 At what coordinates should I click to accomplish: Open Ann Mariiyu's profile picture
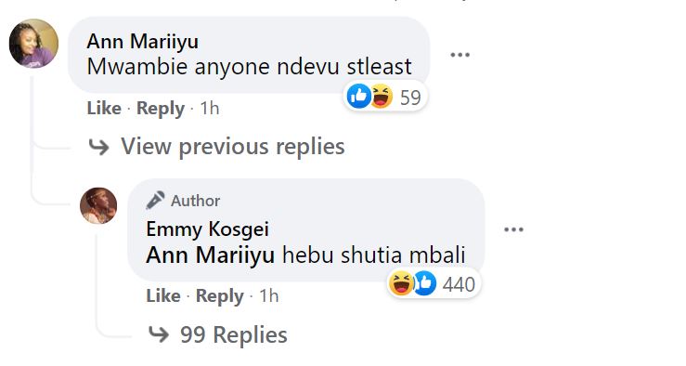coord(33,44)
